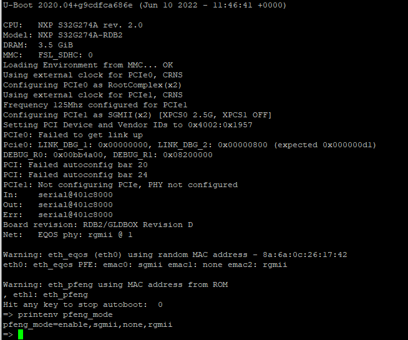Click 'Frequency 125Mhz configured for PCIe1' line
The image size is (408, 340).
coord(95,105)
